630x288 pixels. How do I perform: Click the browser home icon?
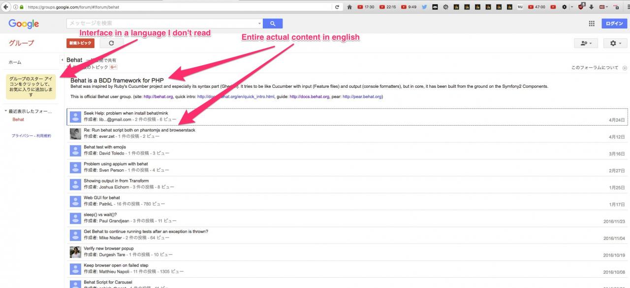[x=350, y=7]
